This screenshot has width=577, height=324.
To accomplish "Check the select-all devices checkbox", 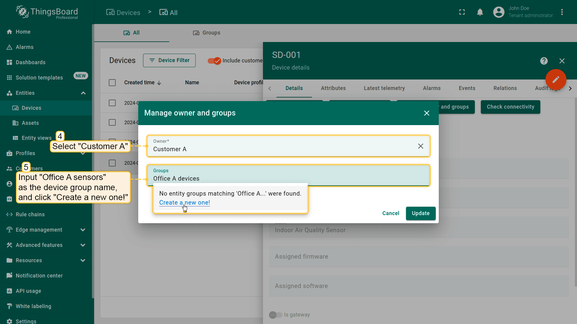I will pos(112,83).
